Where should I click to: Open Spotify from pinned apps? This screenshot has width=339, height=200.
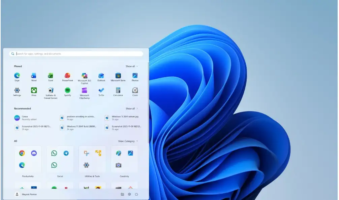[68, 91]
